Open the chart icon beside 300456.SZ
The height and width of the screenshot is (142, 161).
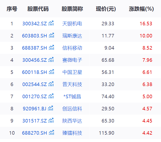pos(51,60)
